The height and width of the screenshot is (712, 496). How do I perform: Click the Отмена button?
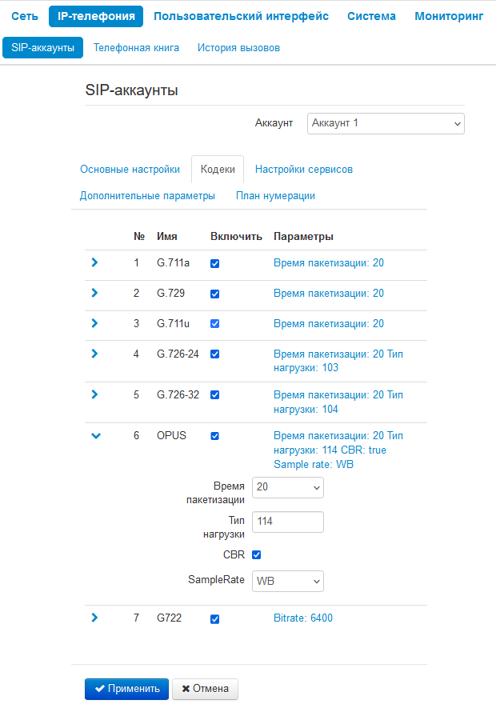206,688
